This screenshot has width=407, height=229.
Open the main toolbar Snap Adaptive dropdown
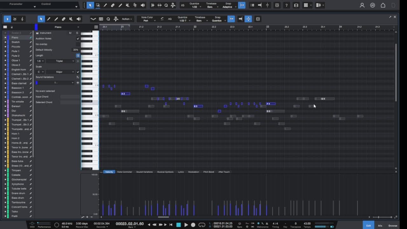pyautogui.click(x=228, y=5)
